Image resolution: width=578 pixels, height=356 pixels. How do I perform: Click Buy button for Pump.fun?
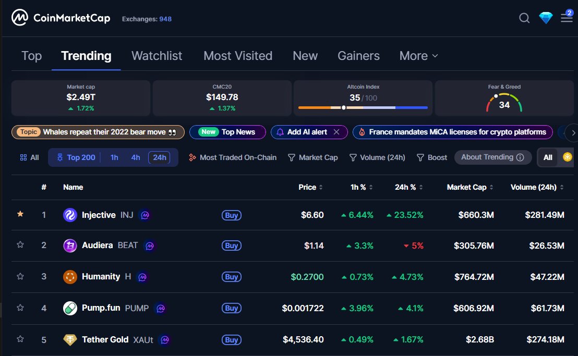[x=232, y=308]
